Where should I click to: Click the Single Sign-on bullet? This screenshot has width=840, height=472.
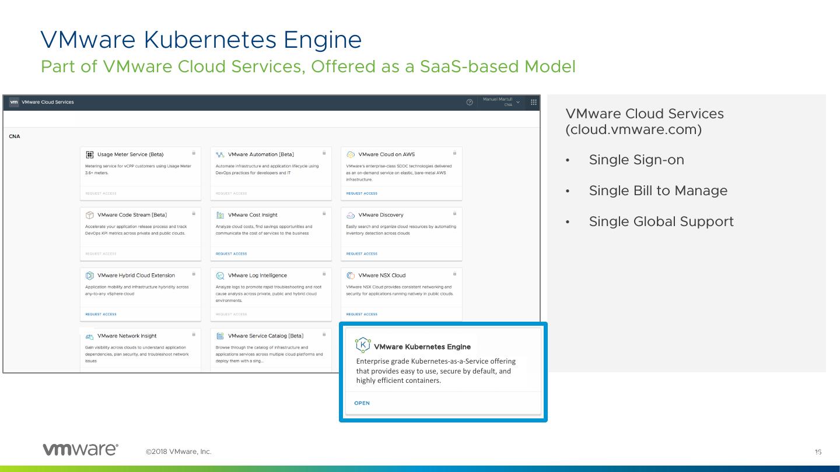636,160
